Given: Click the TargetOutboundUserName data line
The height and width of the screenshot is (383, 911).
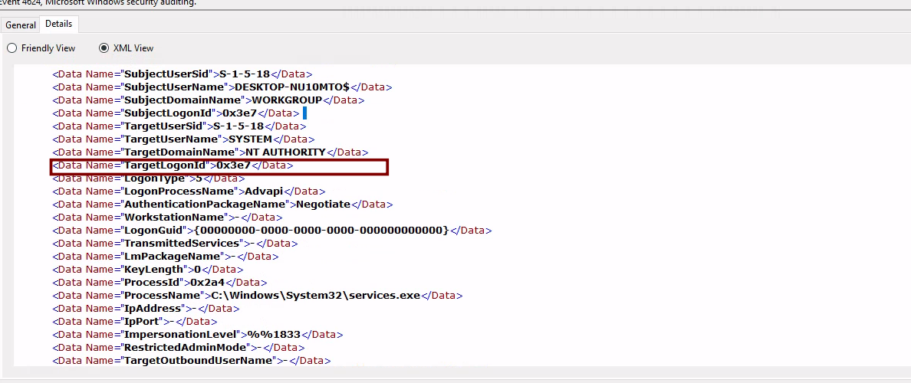Looking at the screenshot, I should (191, 361).
